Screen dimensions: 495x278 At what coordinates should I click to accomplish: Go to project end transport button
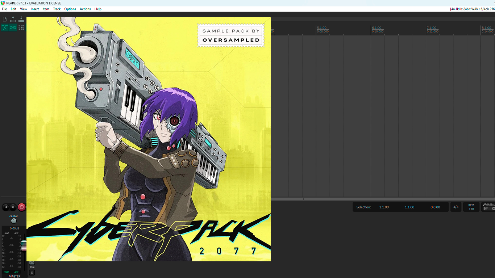pos(13,207)
